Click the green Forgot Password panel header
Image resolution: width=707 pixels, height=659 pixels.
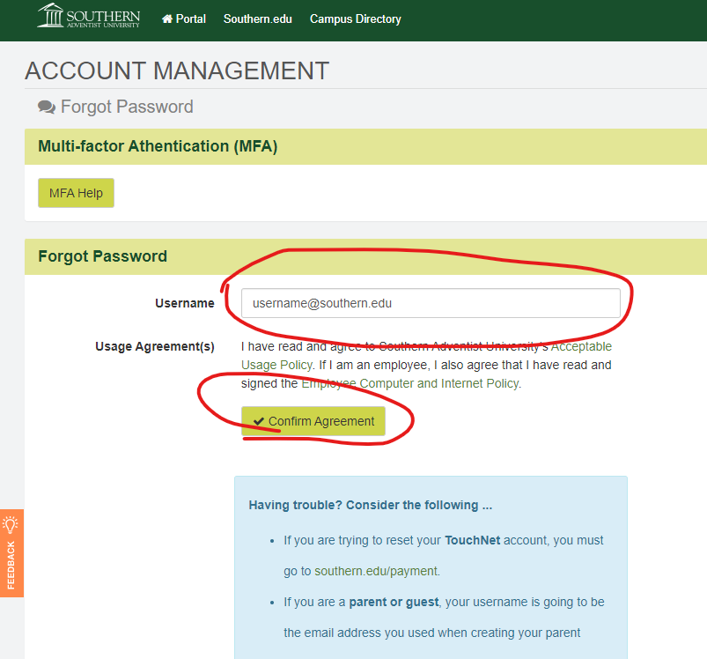[x=102, y=256]
